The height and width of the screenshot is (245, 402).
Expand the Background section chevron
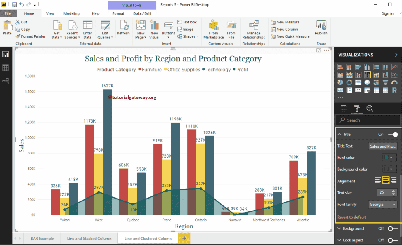pyautogui.click(x=339, y=228)
